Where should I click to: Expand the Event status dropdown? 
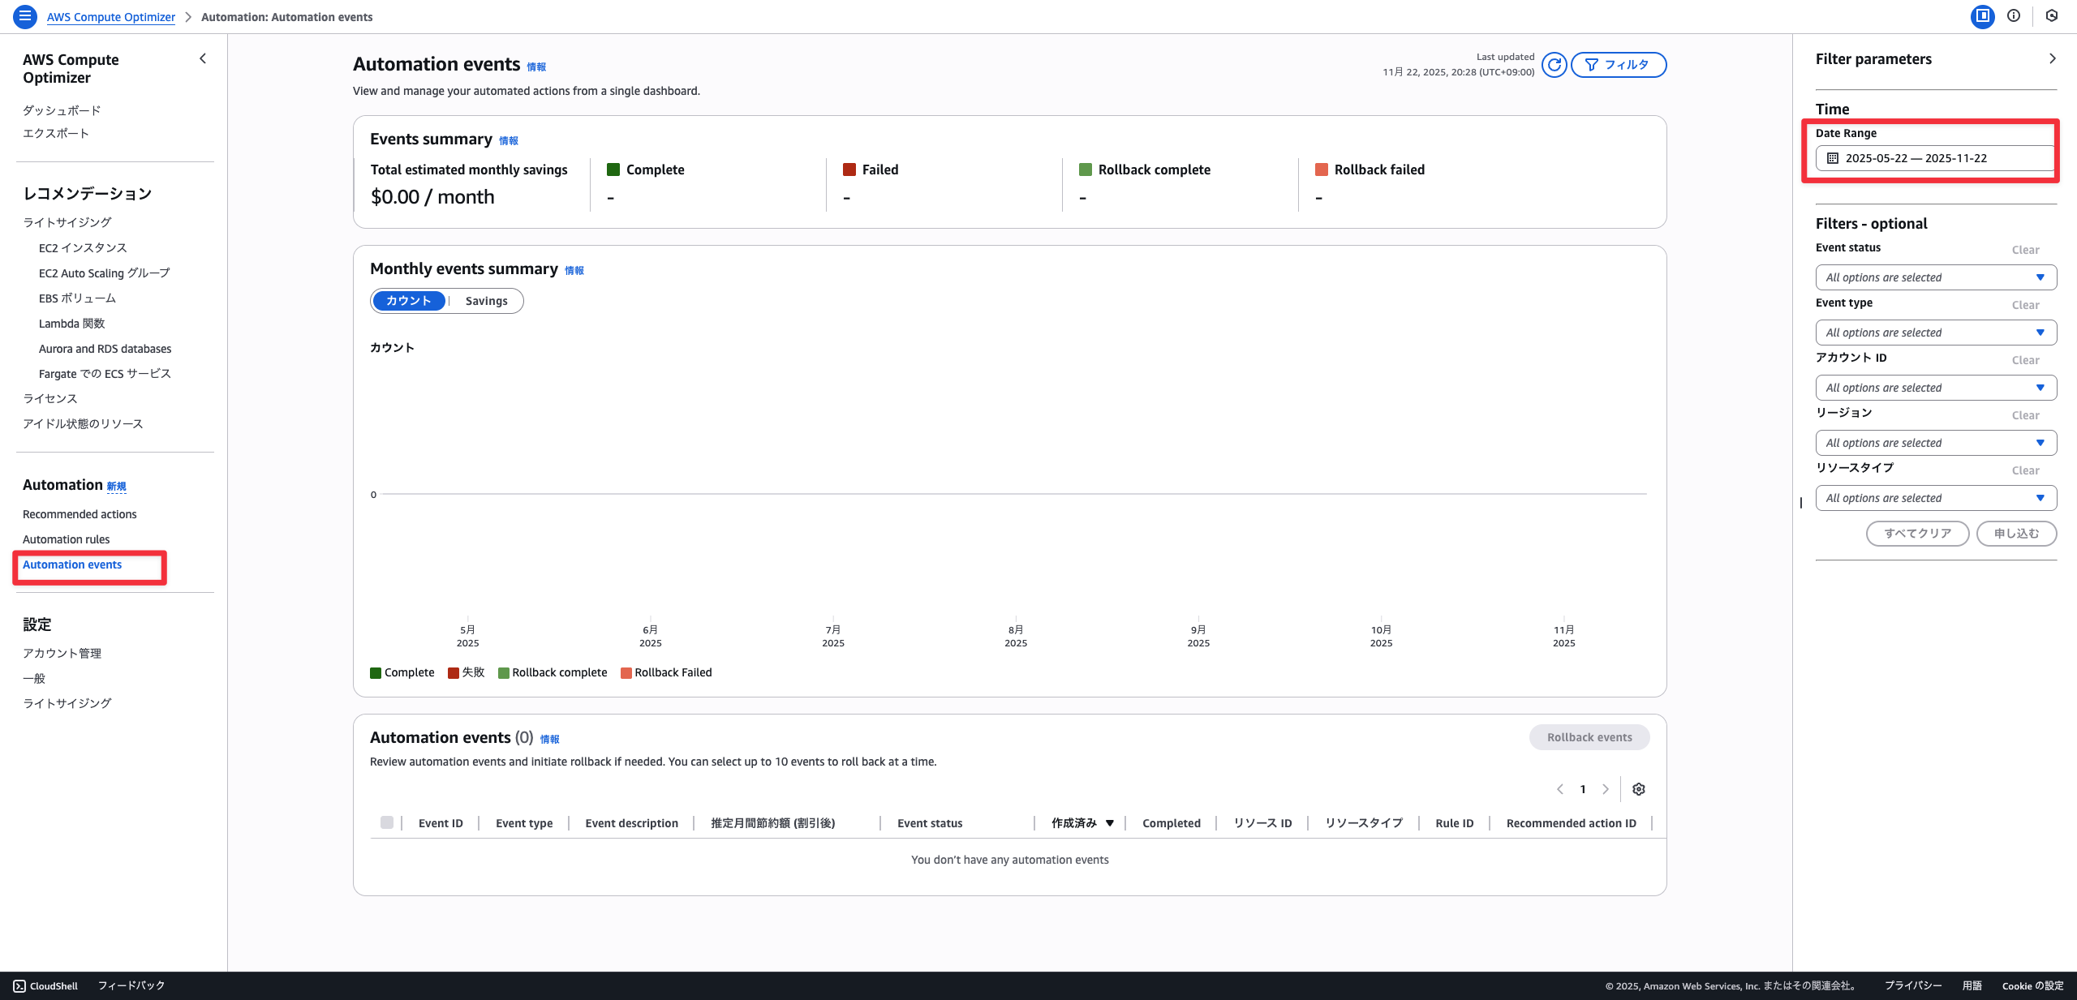pyautogui.click(x=1935, y=277)
